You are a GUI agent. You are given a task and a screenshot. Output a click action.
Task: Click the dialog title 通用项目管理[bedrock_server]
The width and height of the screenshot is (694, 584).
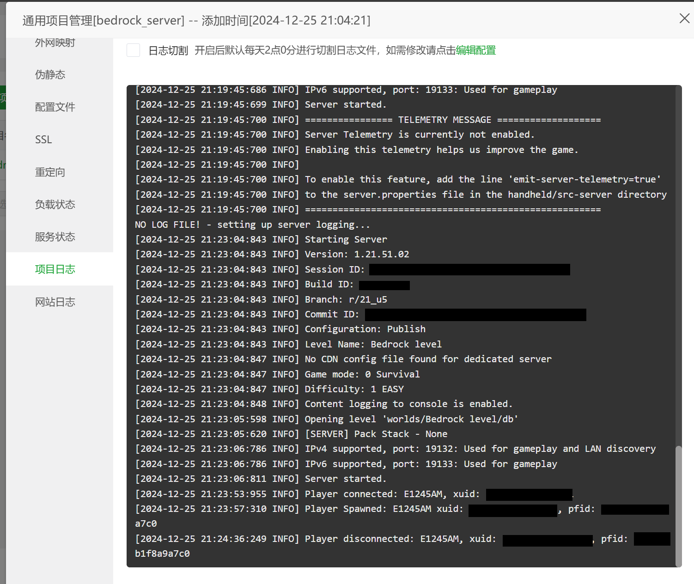103,20
